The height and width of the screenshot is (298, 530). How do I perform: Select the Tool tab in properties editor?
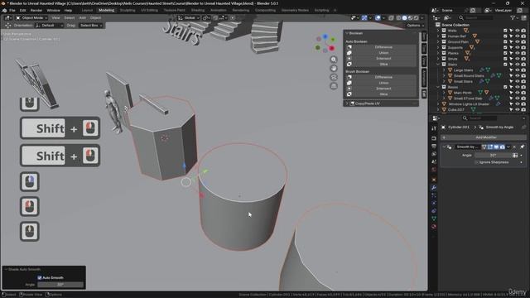(434, 128)
